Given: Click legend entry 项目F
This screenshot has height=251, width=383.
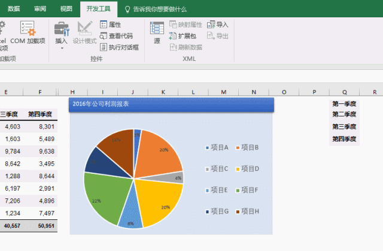Looking at the screenshot, I should pyautogui.click(x=247, y=190).
